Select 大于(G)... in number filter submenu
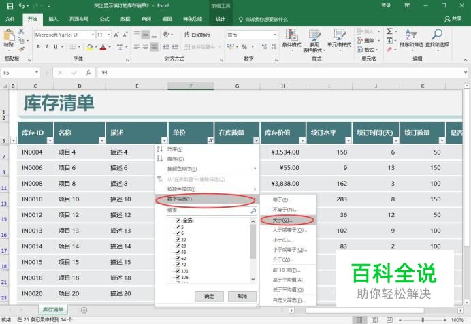Image resolution: width=471 pixels, height=324 pixels. 288,221
